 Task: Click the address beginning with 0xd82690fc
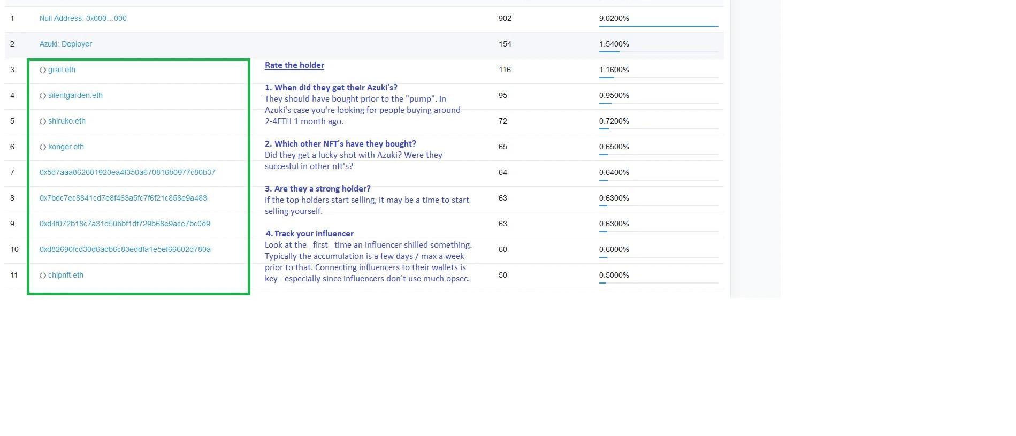[125, 249]
